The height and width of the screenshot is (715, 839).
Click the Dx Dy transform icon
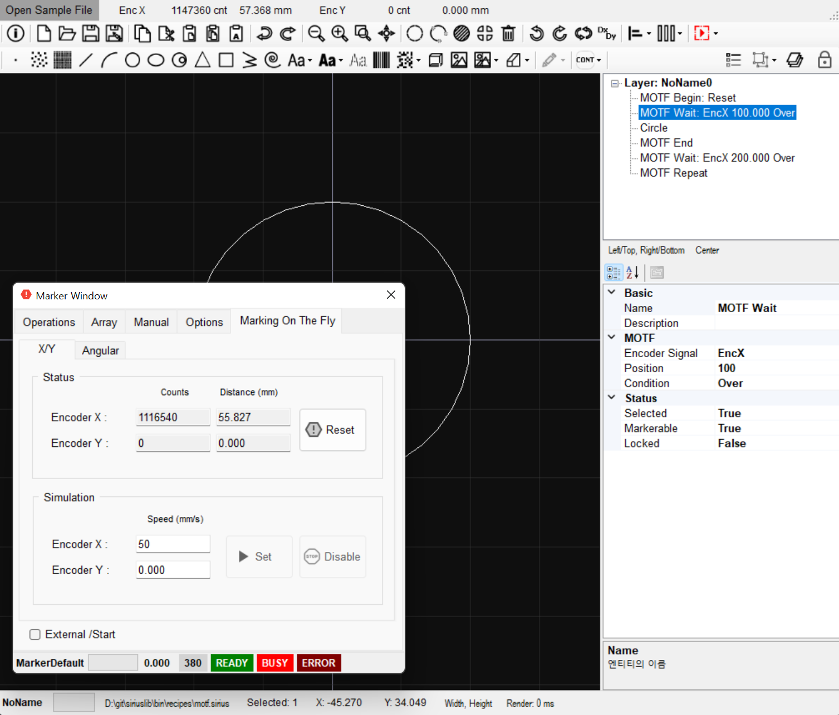[x=606, y=33]
